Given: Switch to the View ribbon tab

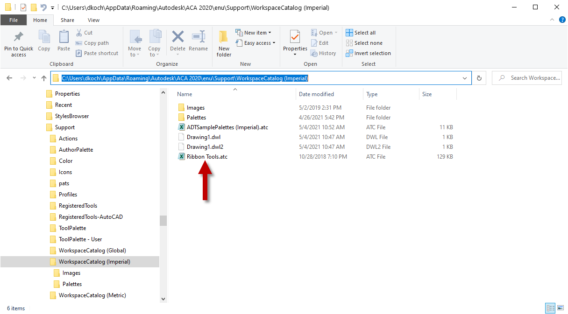Looking at the screenshot, I should point(93,20).
